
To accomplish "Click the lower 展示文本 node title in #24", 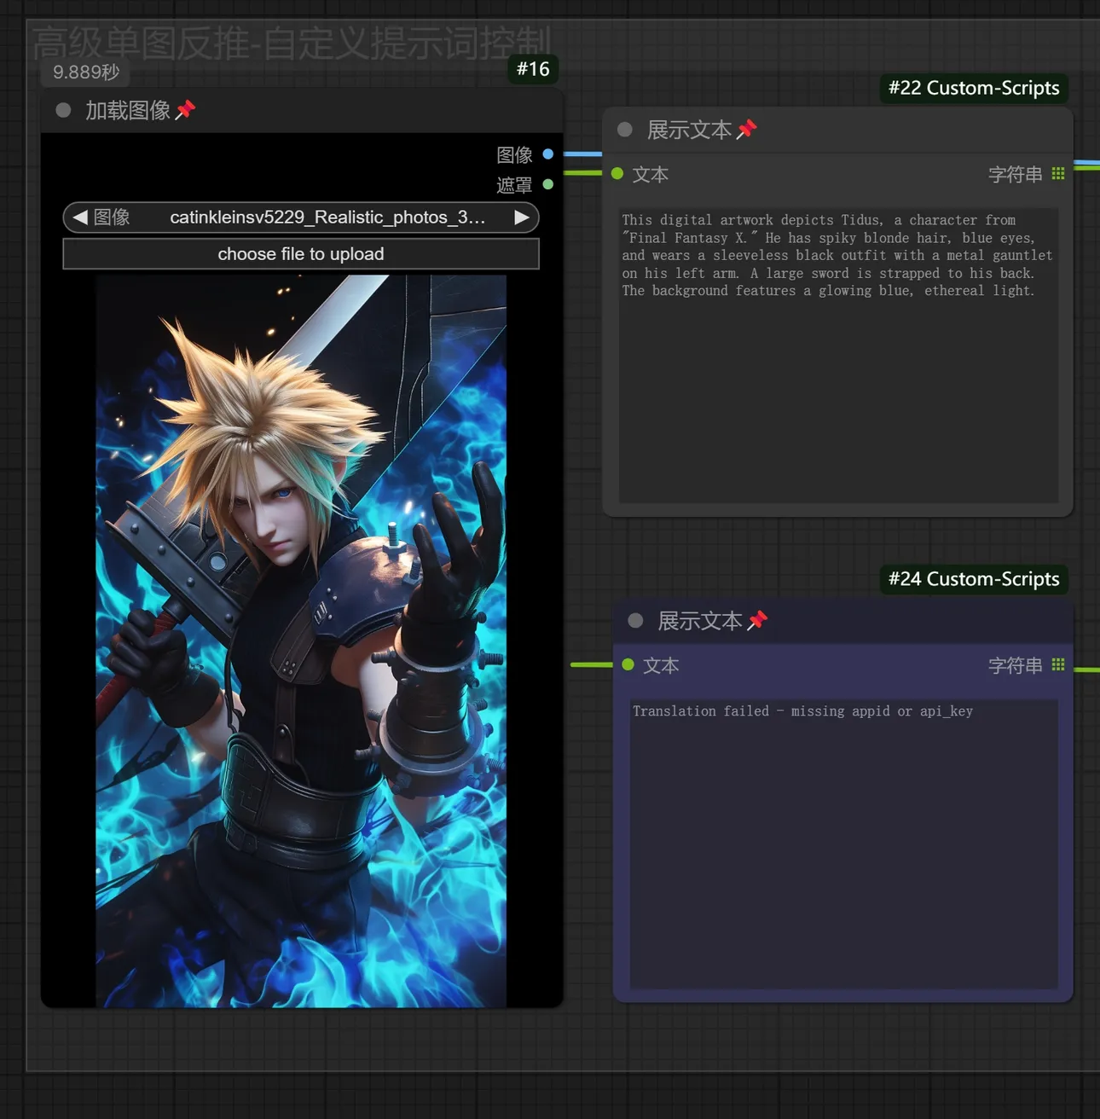I will point(700,621).
